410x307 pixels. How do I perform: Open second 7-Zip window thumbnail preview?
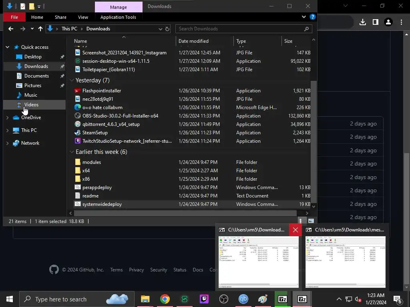click(x=346, y=261)
